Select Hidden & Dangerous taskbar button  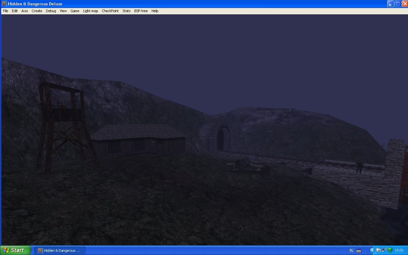click(60, 250)
